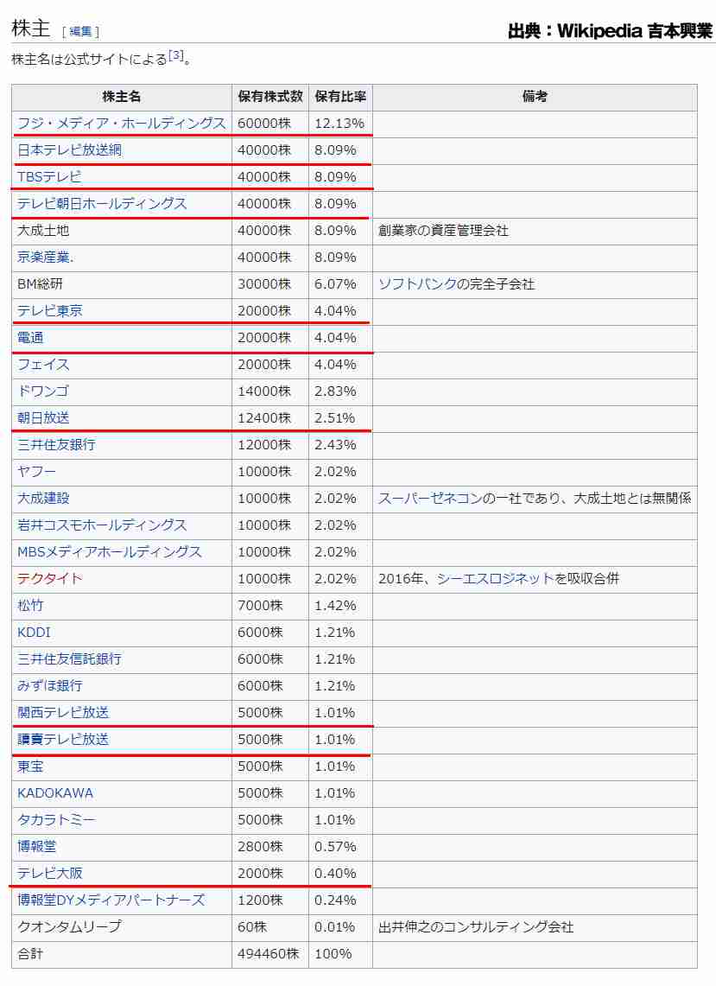Viewport: 716px width, 986px height.
Task: Click the 60000株 share count cell
Action: 270,124
